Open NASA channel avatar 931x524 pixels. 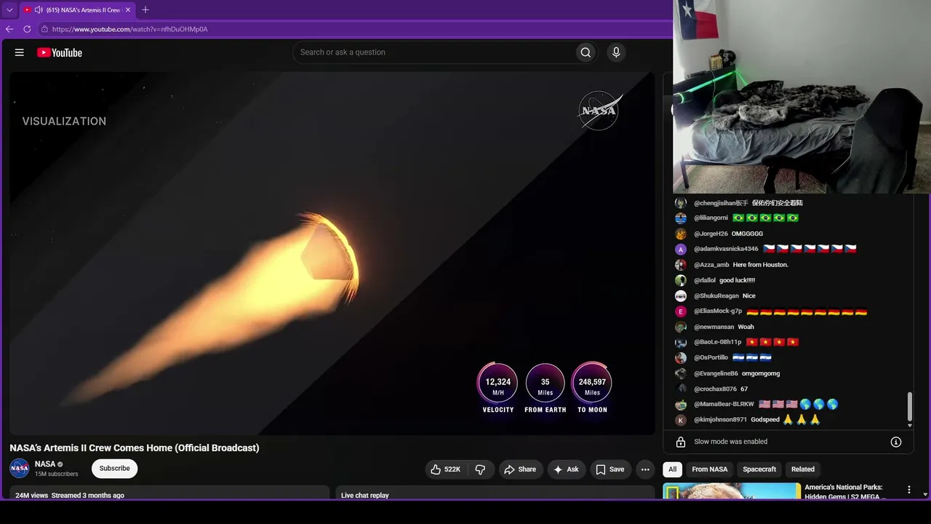(20, 468)
